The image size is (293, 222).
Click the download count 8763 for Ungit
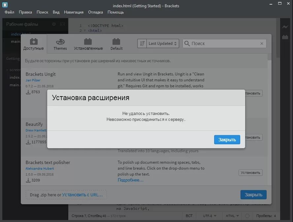pyautogui.click(x=33, y=92)
